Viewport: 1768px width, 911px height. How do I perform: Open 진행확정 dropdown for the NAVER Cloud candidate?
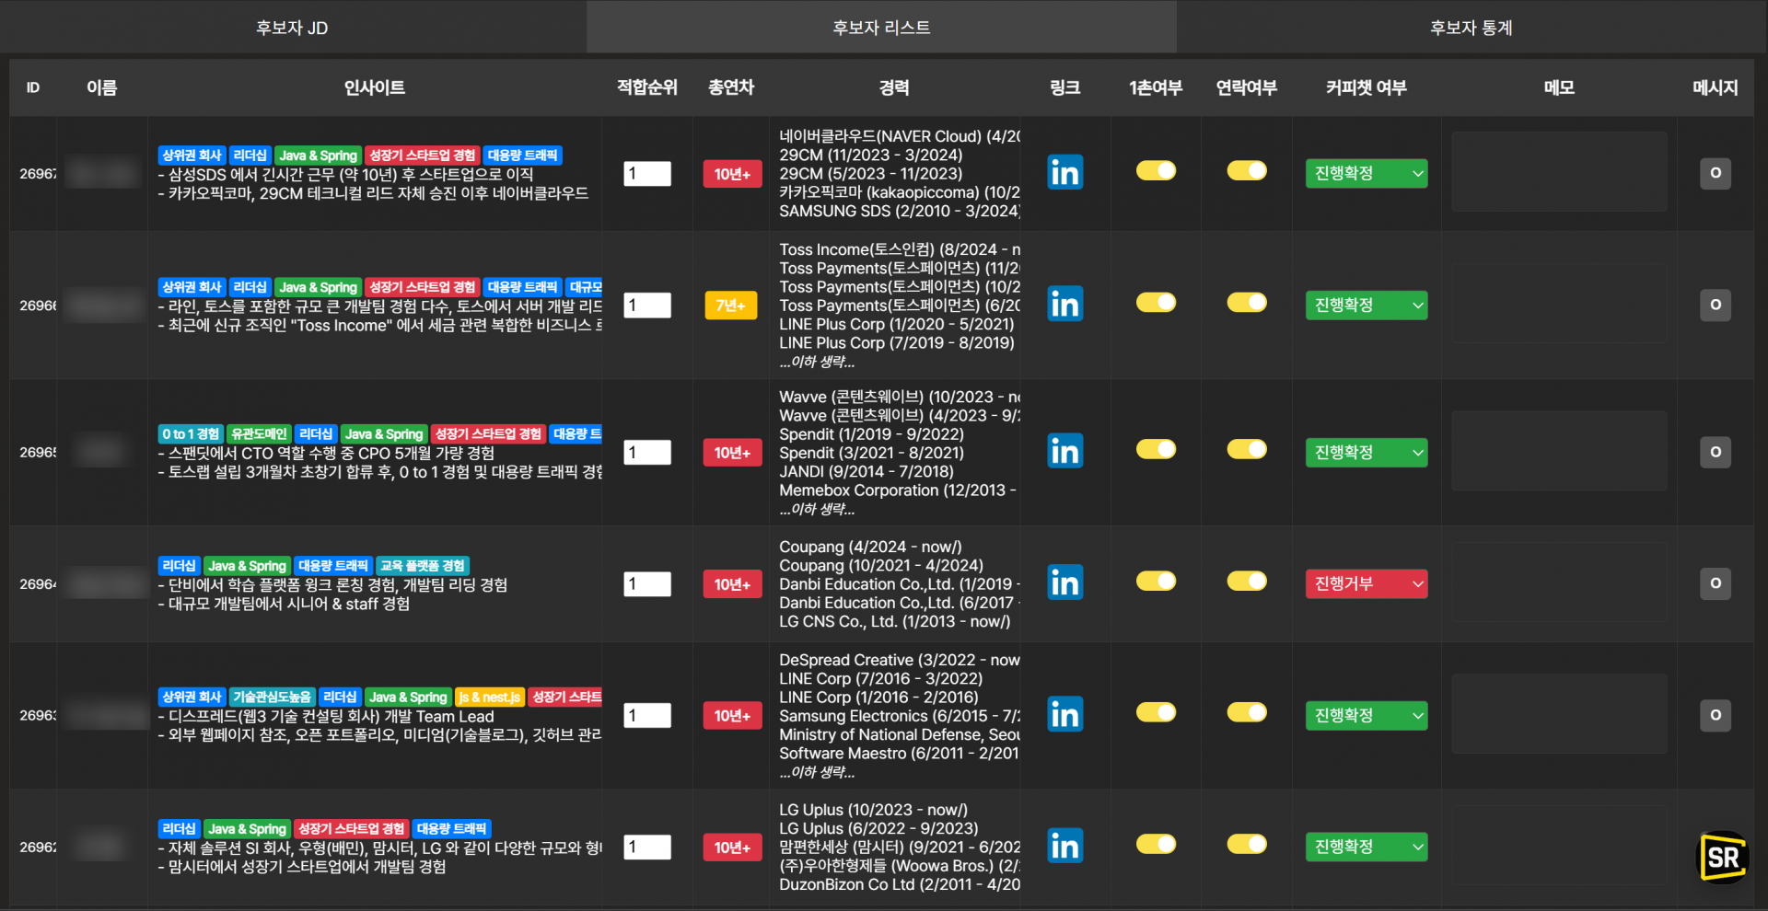click(x=1367, y=173)
